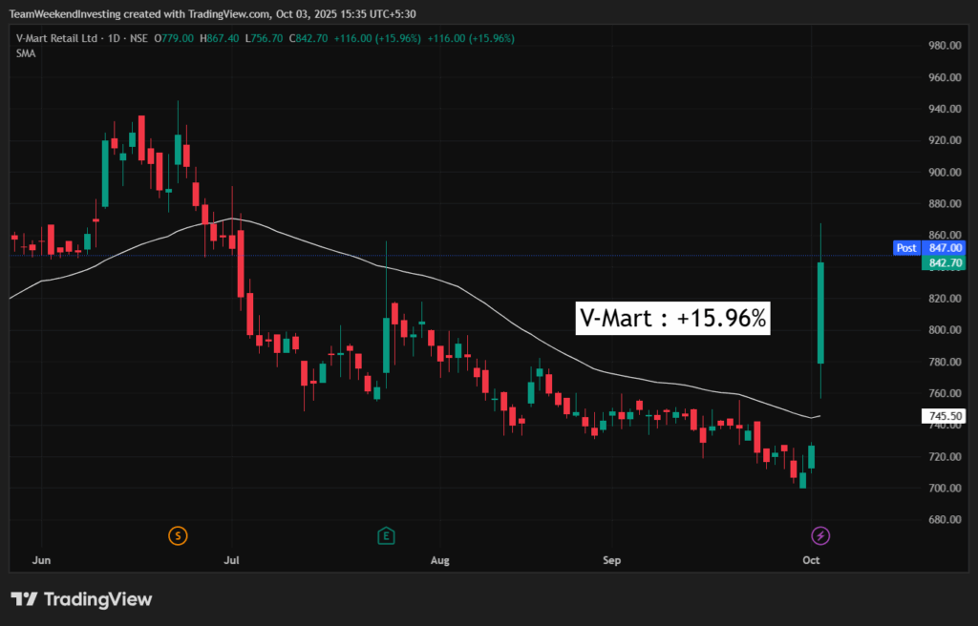Click the orange S event icon

(x=177, y=535)
